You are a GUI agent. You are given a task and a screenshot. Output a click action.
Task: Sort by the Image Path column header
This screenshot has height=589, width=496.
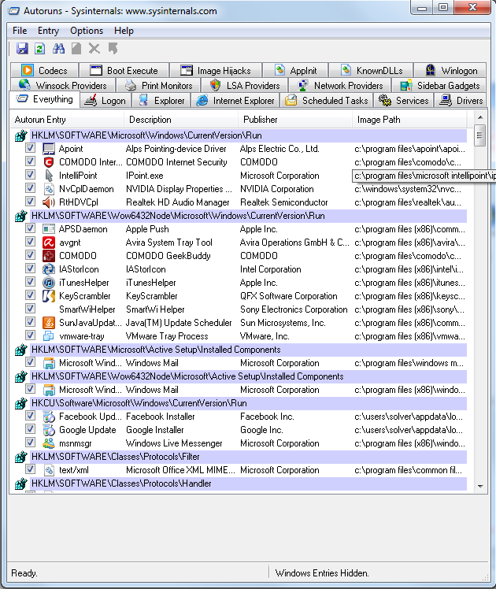coord(409,120)
